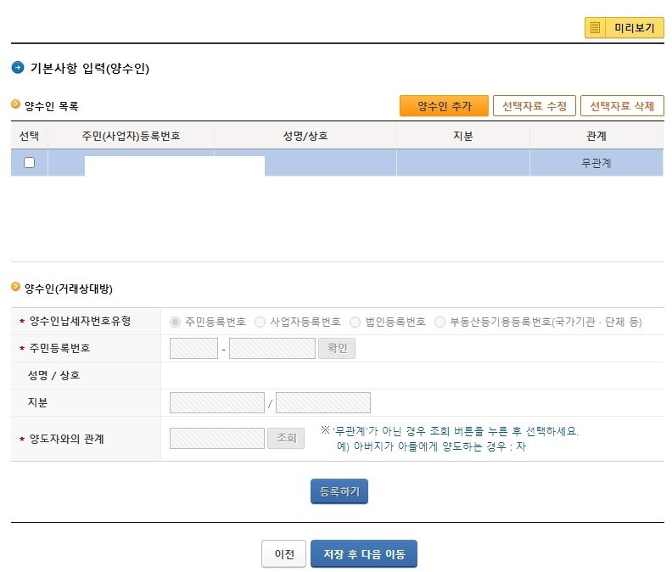This screenshot has height=572, width=672.
Task: Click the 성명/상호 column header
Action: point(305,136)
